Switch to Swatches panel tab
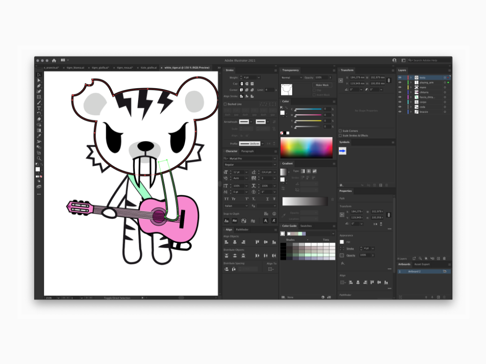 click(x=306, y=226)
